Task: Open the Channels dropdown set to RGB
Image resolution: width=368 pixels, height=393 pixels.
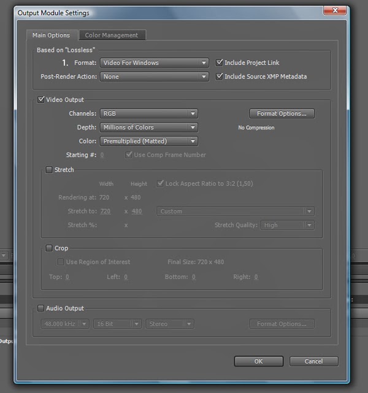Action: pos(149,113)
